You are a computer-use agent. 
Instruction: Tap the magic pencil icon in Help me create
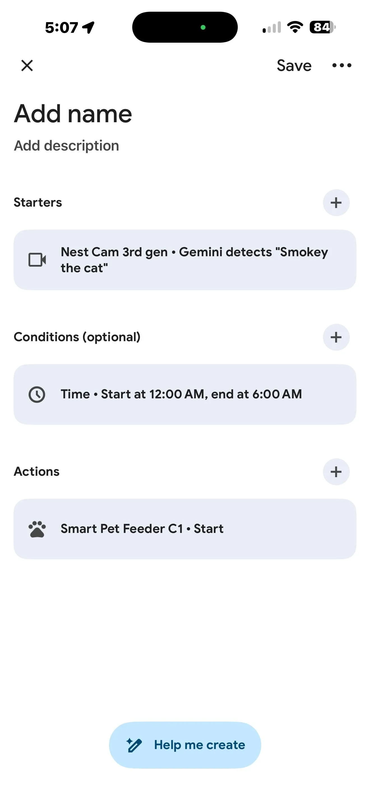point(134,745)
